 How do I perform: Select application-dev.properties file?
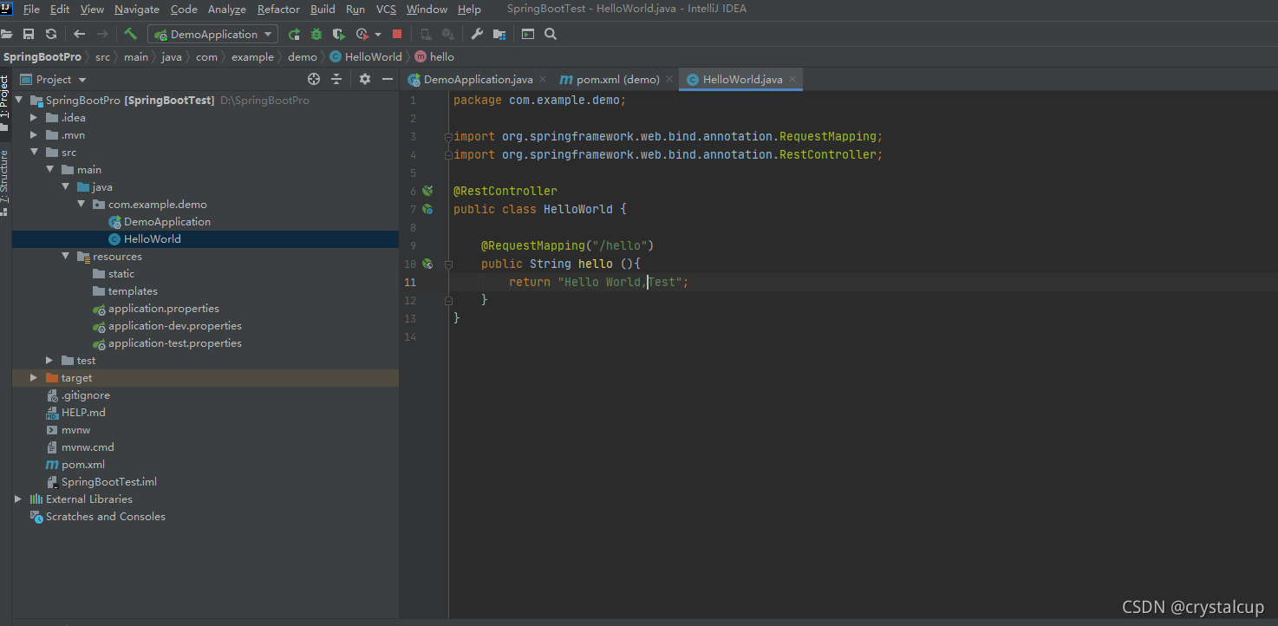click(175, 325)
